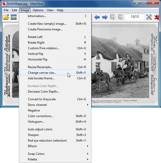Open Resize/Resample... dialog
The height and width of the screenshot is (163, 161).
coord(55,67)
